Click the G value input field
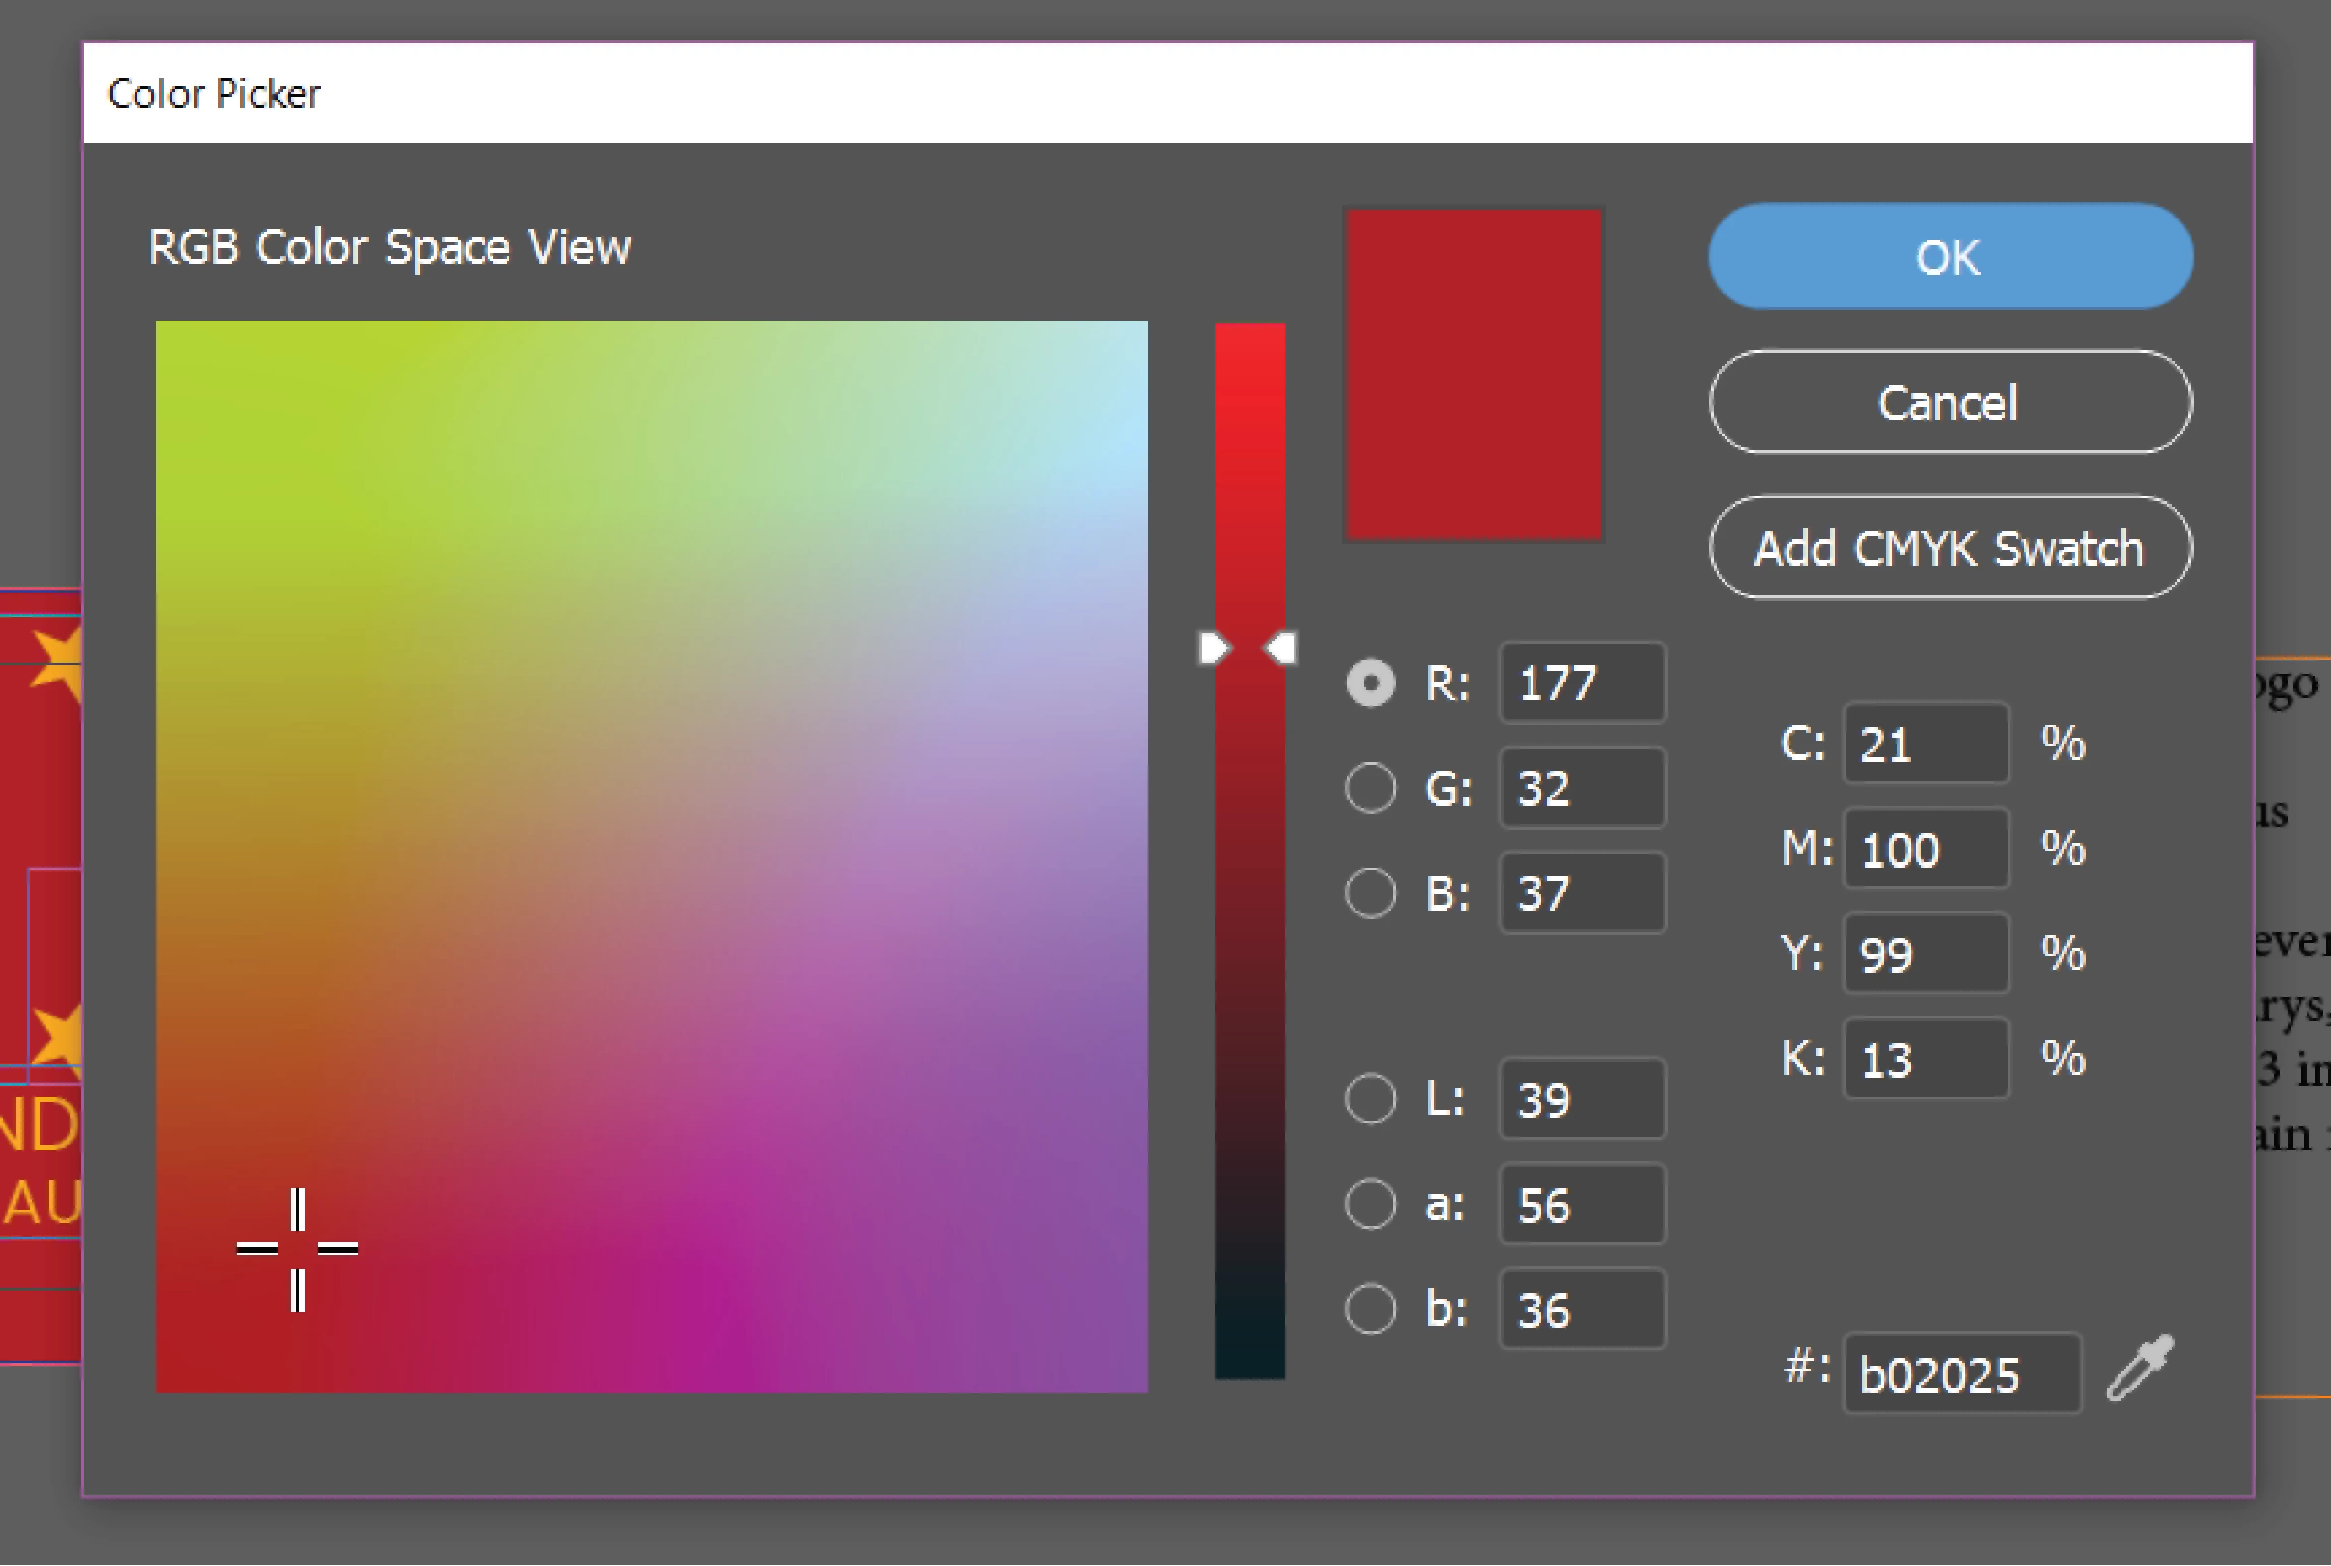Viewport: 2331px width, 1566px height. pos(1582,788)
